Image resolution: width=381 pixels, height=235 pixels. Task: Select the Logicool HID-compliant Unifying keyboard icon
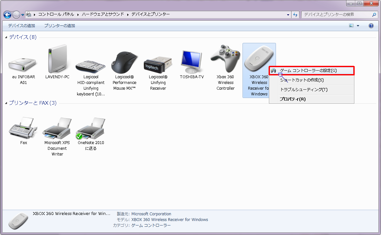(91, 66)
